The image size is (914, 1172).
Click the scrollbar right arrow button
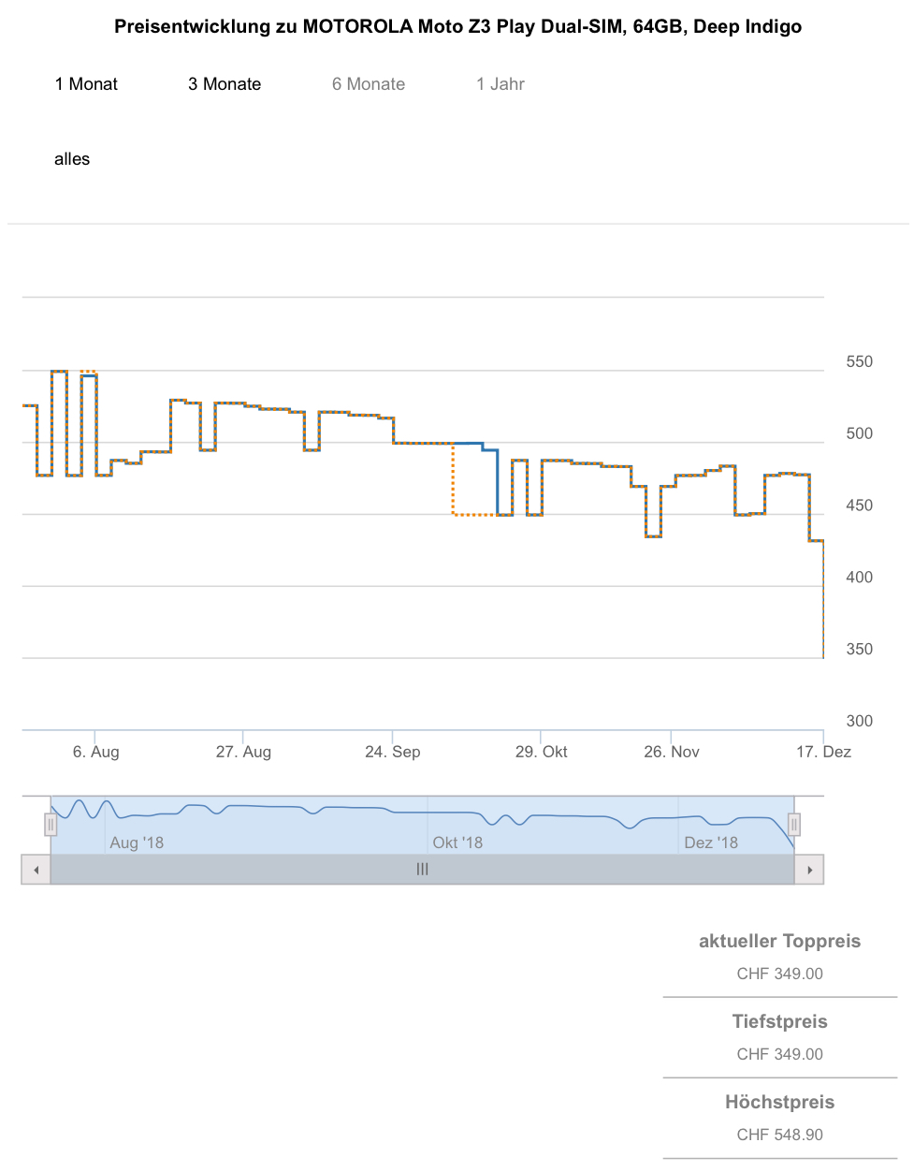[x=809, y=870]
